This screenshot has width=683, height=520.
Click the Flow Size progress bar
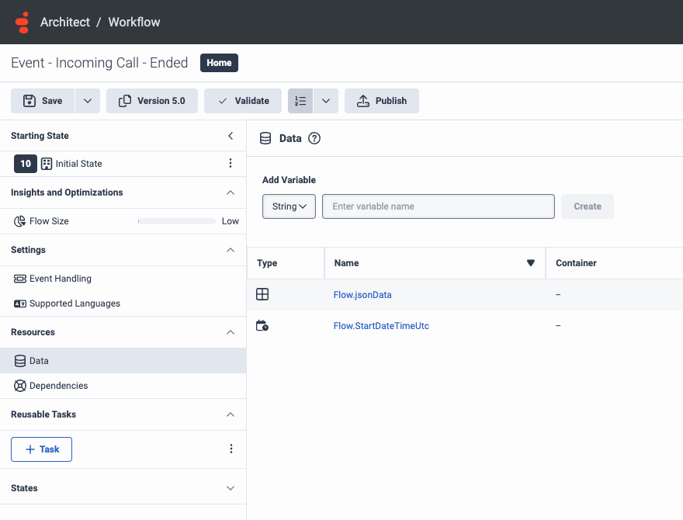pos(176,221)
